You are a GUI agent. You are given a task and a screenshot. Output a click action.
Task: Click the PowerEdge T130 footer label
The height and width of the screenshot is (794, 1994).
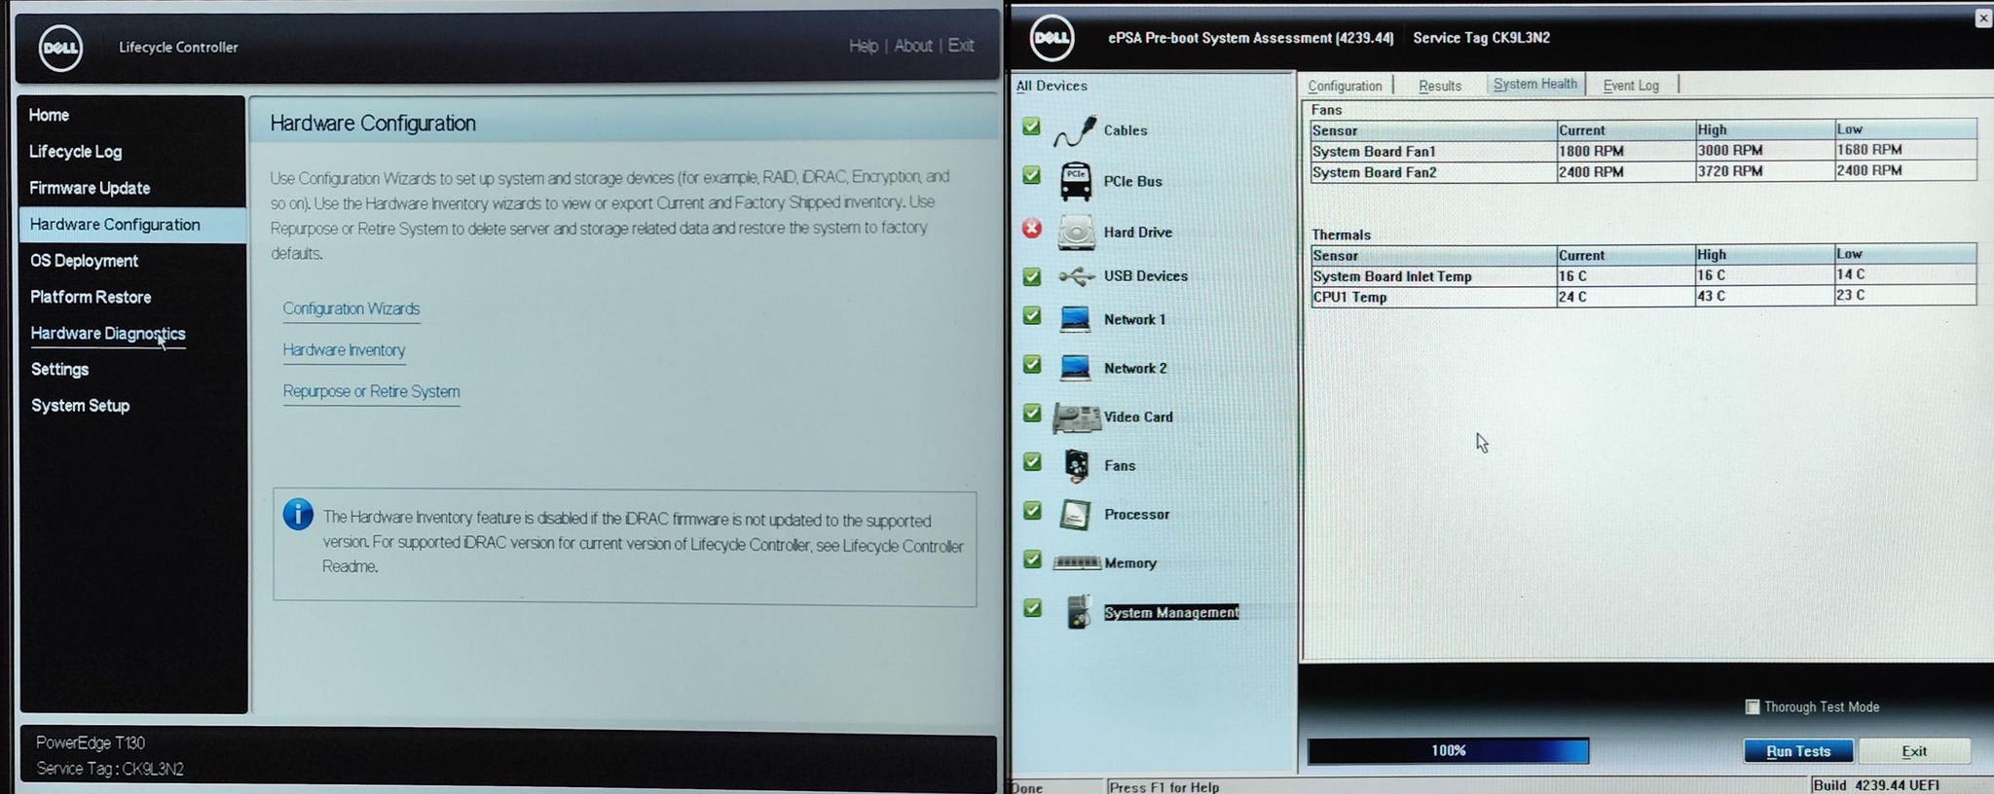point(91,742)
